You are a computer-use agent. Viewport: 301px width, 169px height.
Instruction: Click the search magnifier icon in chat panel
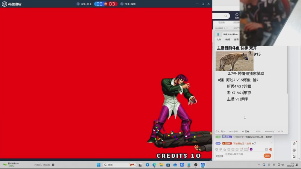[x=226, y=16]
